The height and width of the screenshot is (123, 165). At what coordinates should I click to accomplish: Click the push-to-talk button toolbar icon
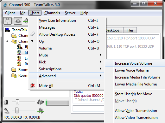click(18, 21)
